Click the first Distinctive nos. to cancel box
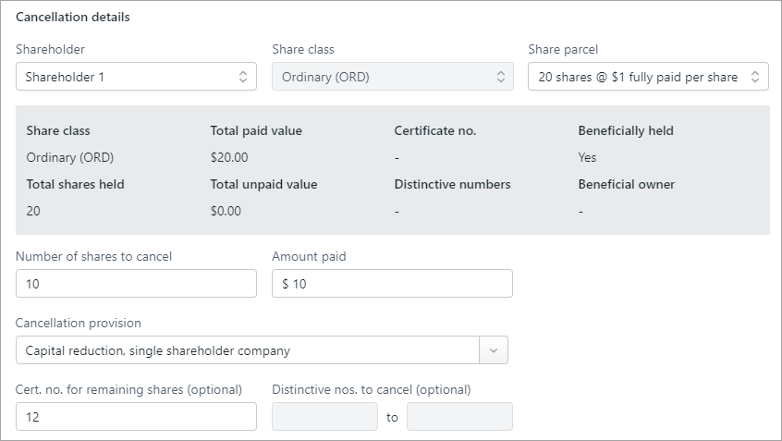The image size is (782, 441). tap(324, 417)
